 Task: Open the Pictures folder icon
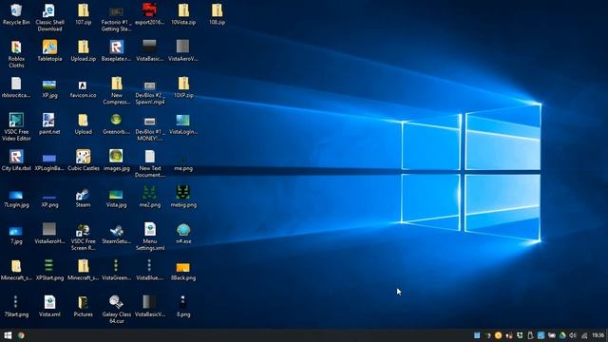pos(83,306)
